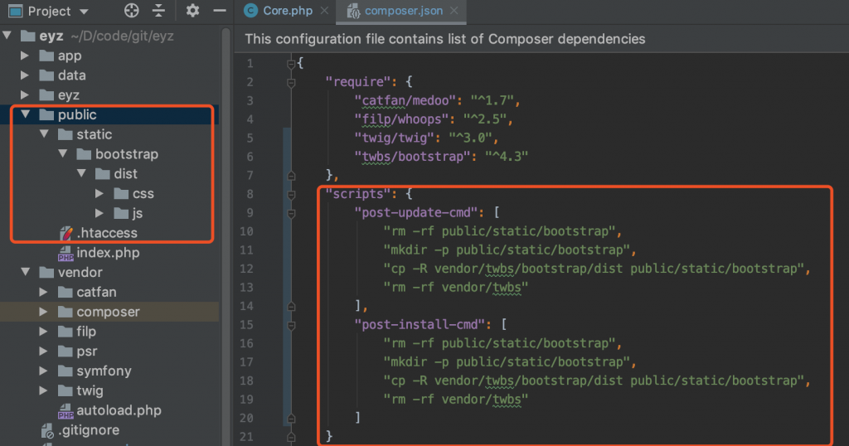Click line number 12 in the gutter

[246, 269]
